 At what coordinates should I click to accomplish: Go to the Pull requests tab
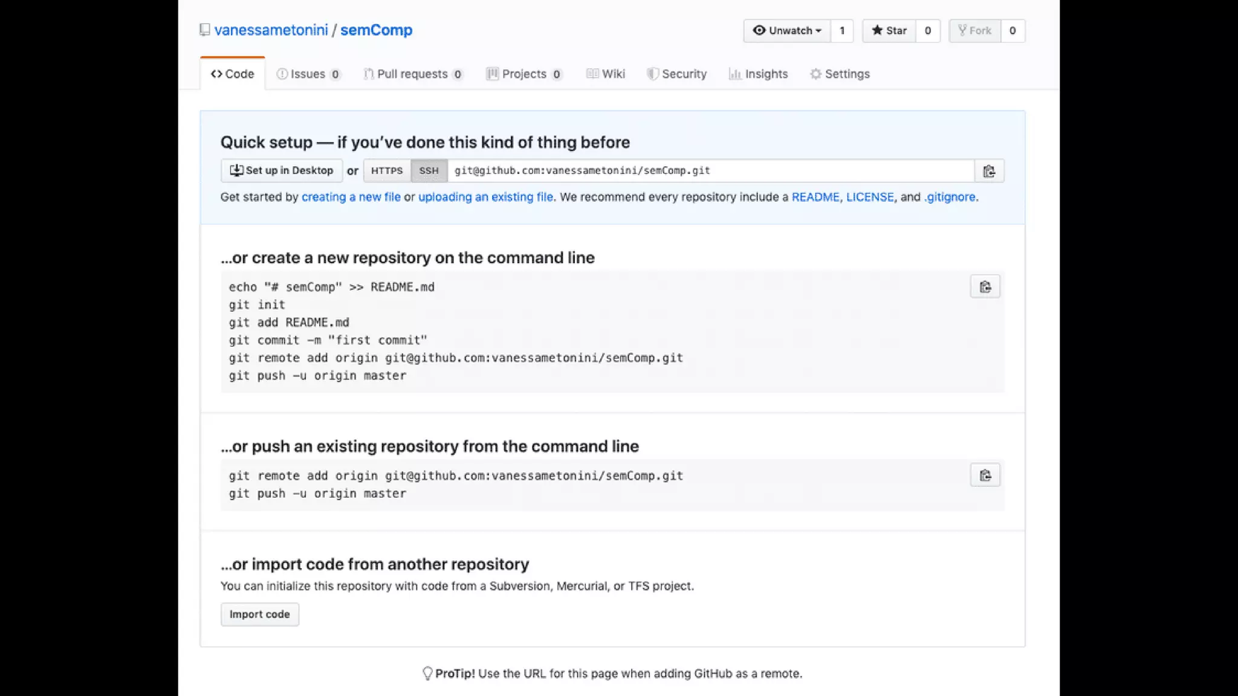point(412,74)
